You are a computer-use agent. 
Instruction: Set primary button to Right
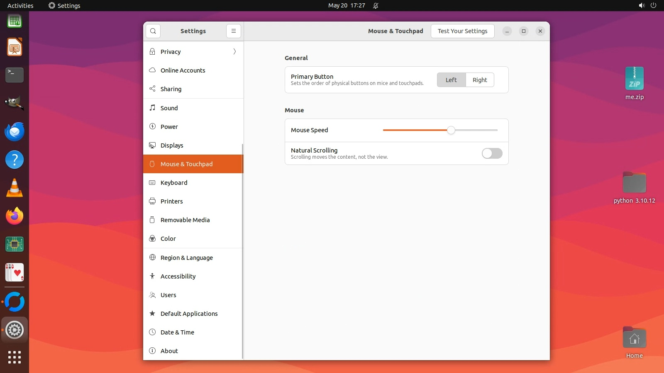[x=480, y=80]
